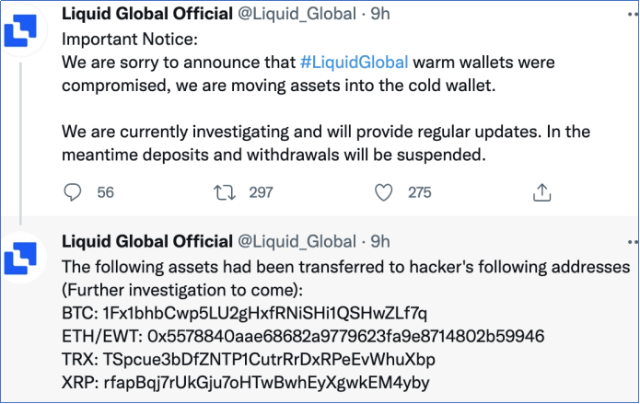Open Liquid Global avatar on second tweet

tap(20, 259)
